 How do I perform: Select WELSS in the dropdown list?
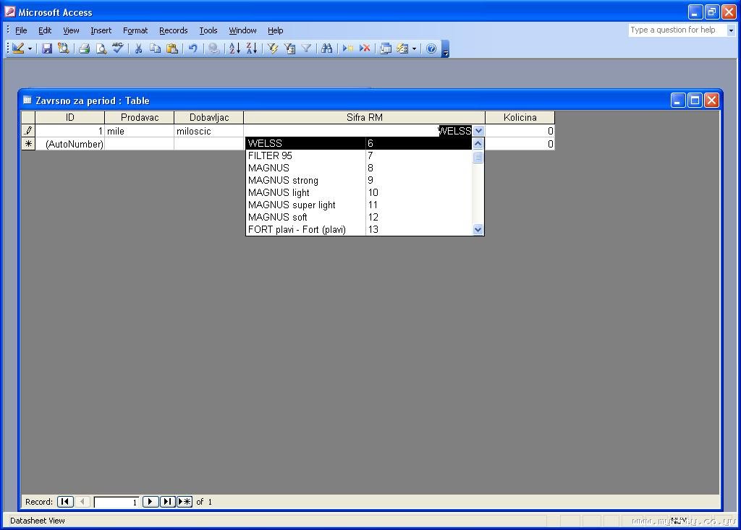point(359,143)
